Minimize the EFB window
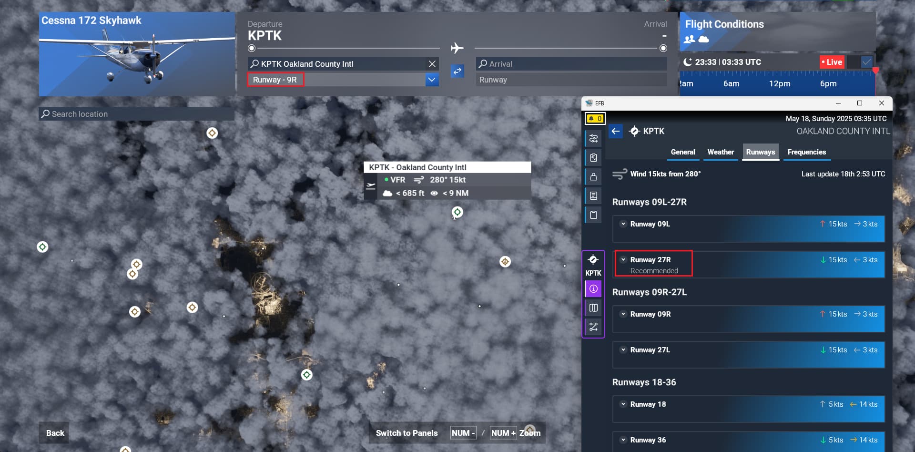 point(838,103)
